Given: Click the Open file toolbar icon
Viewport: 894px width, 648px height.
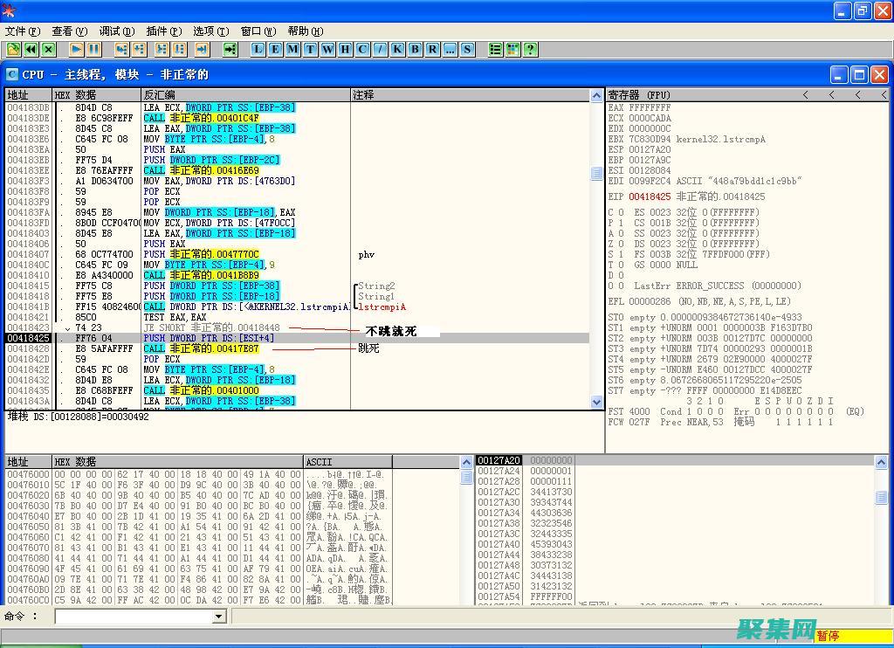Looking at the screenshot, I should coord(13,50).
